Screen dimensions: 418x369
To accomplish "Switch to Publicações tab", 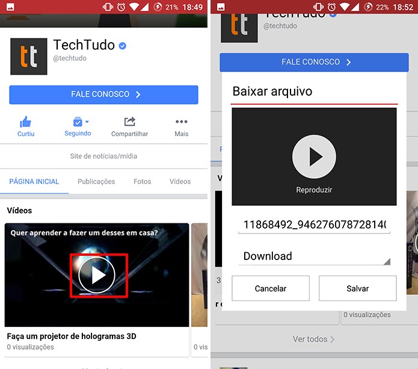I will click(x=96, y=181).
